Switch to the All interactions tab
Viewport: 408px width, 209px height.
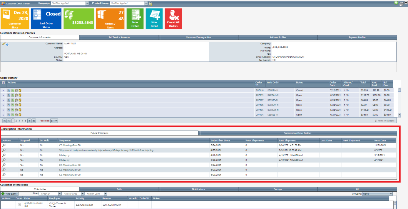(357, 189)
